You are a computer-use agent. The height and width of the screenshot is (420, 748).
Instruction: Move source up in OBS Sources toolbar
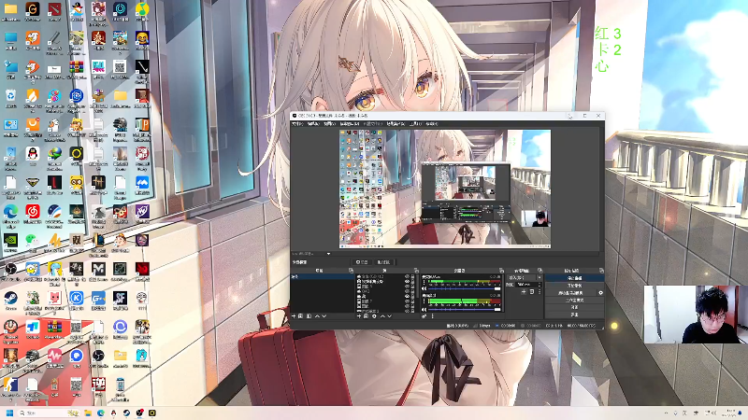click(382, 316)
